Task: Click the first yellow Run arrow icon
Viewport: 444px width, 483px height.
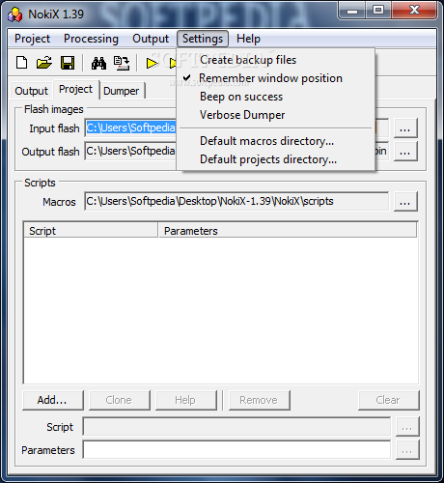Action: (x=152, y=63)
